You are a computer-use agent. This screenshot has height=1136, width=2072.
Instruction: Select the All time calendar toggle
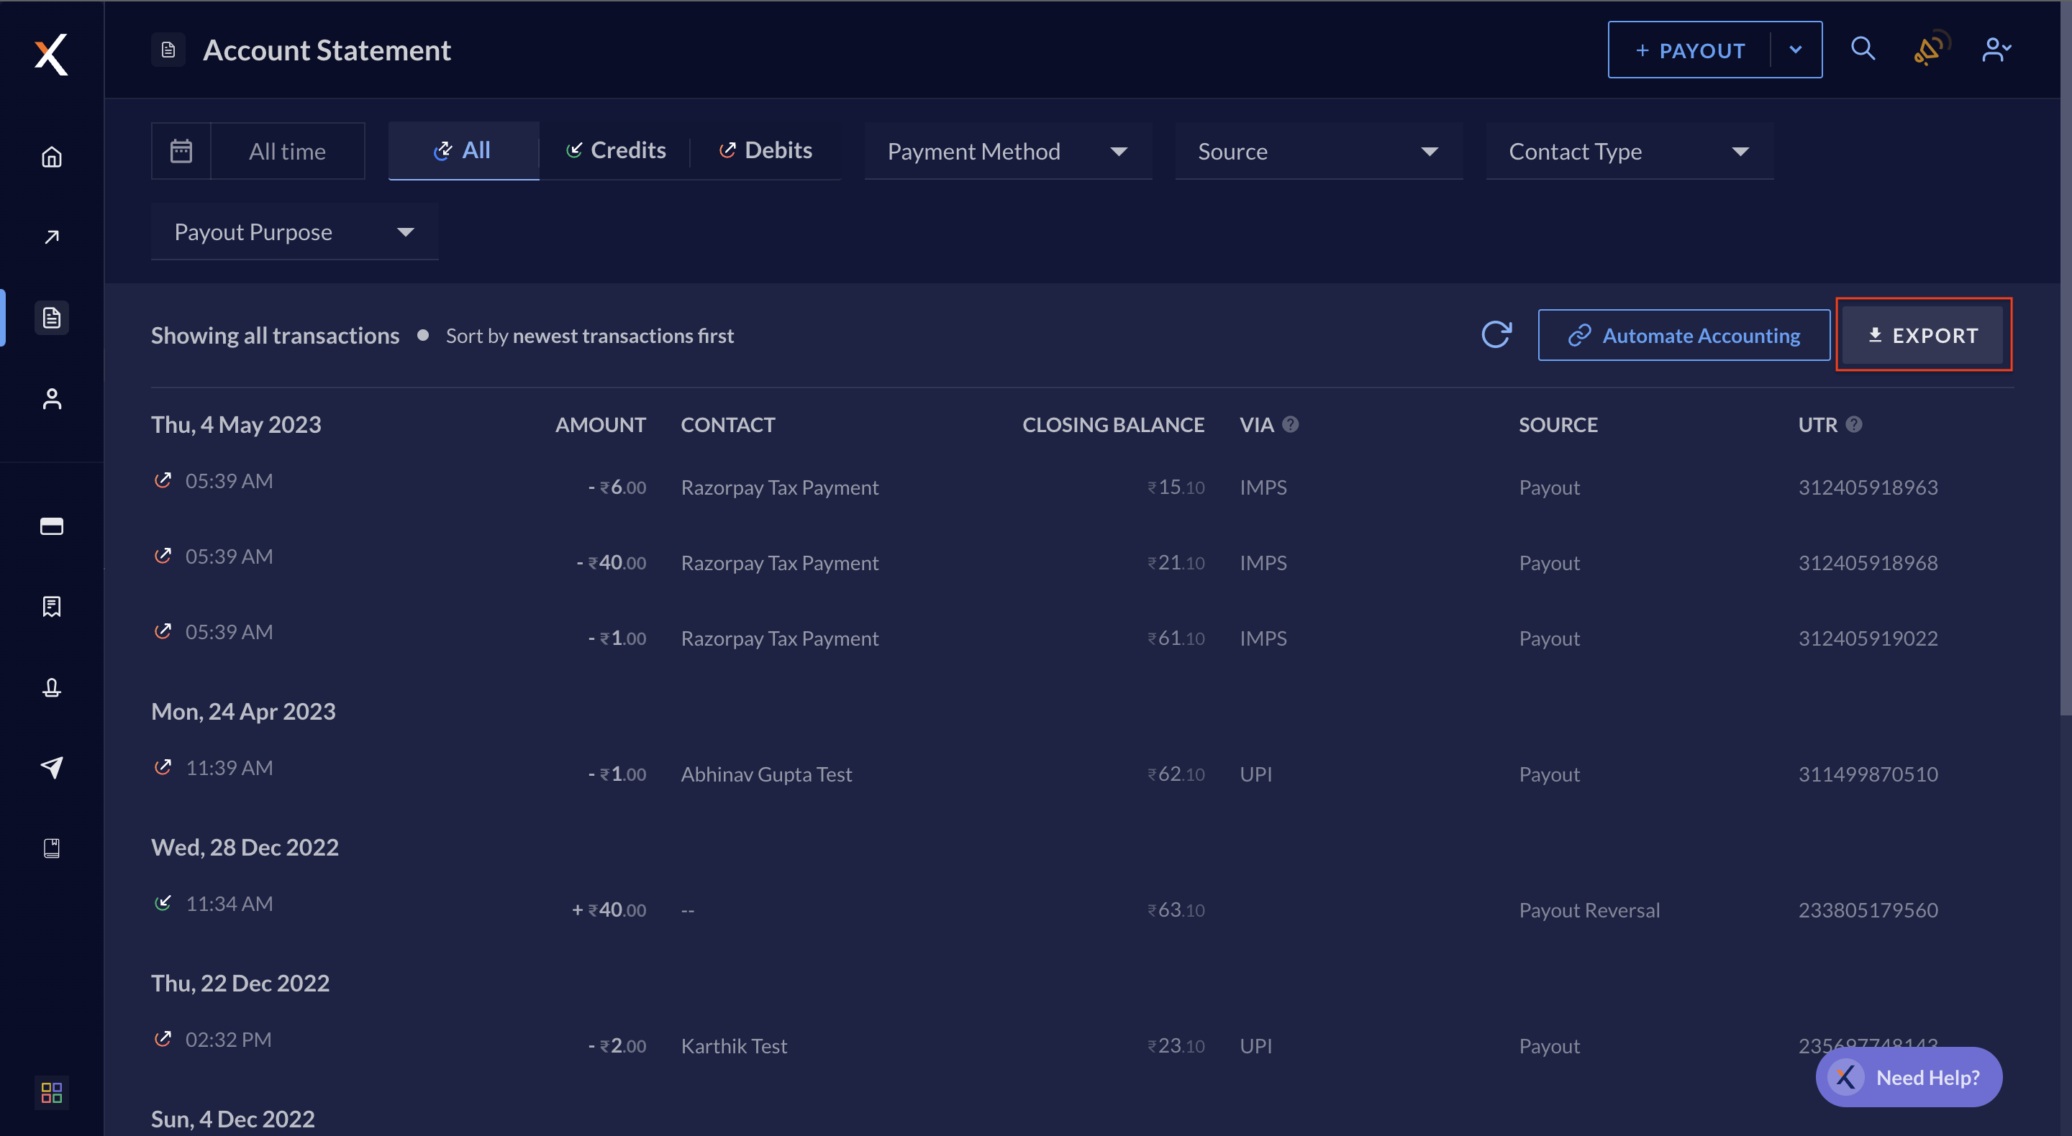tap(258, 150)
